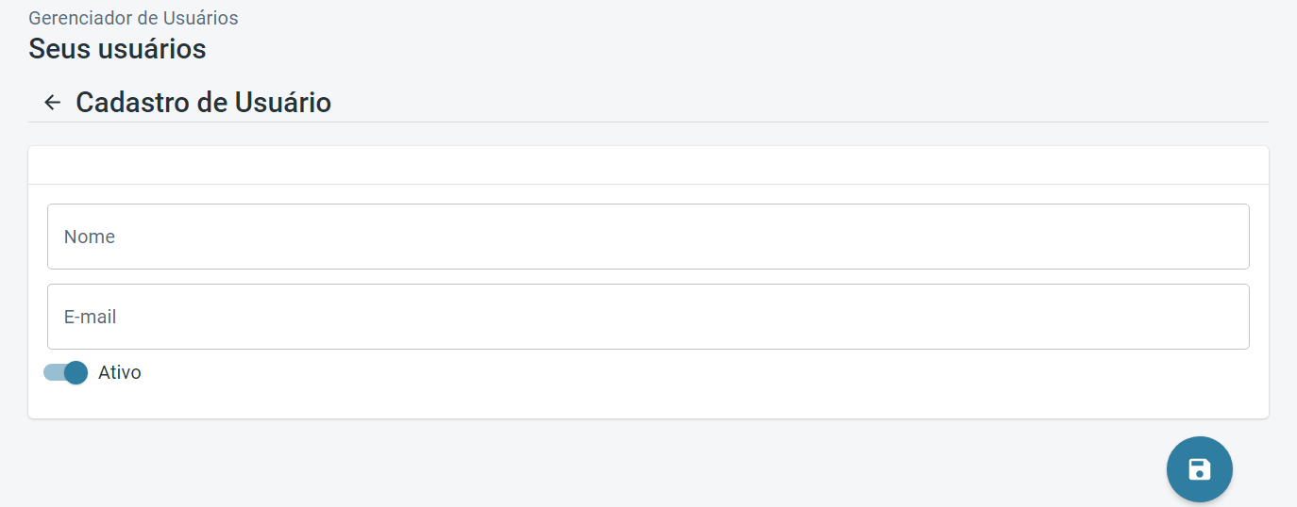Click the back arrow beside Cadastro de Usuário
The width and height of the screenshot is (1297, 507).
point(53,102)
